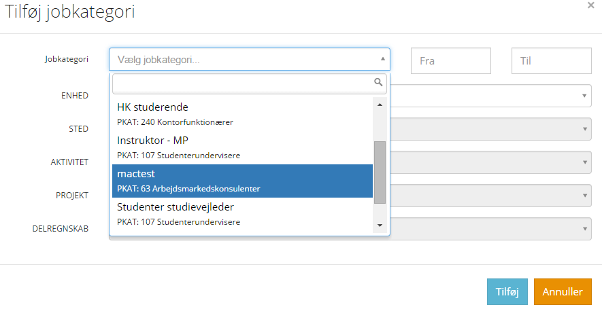602x309 pixels.
Task: Click the list scrollbar up arrow
Action: pos(380,105)
